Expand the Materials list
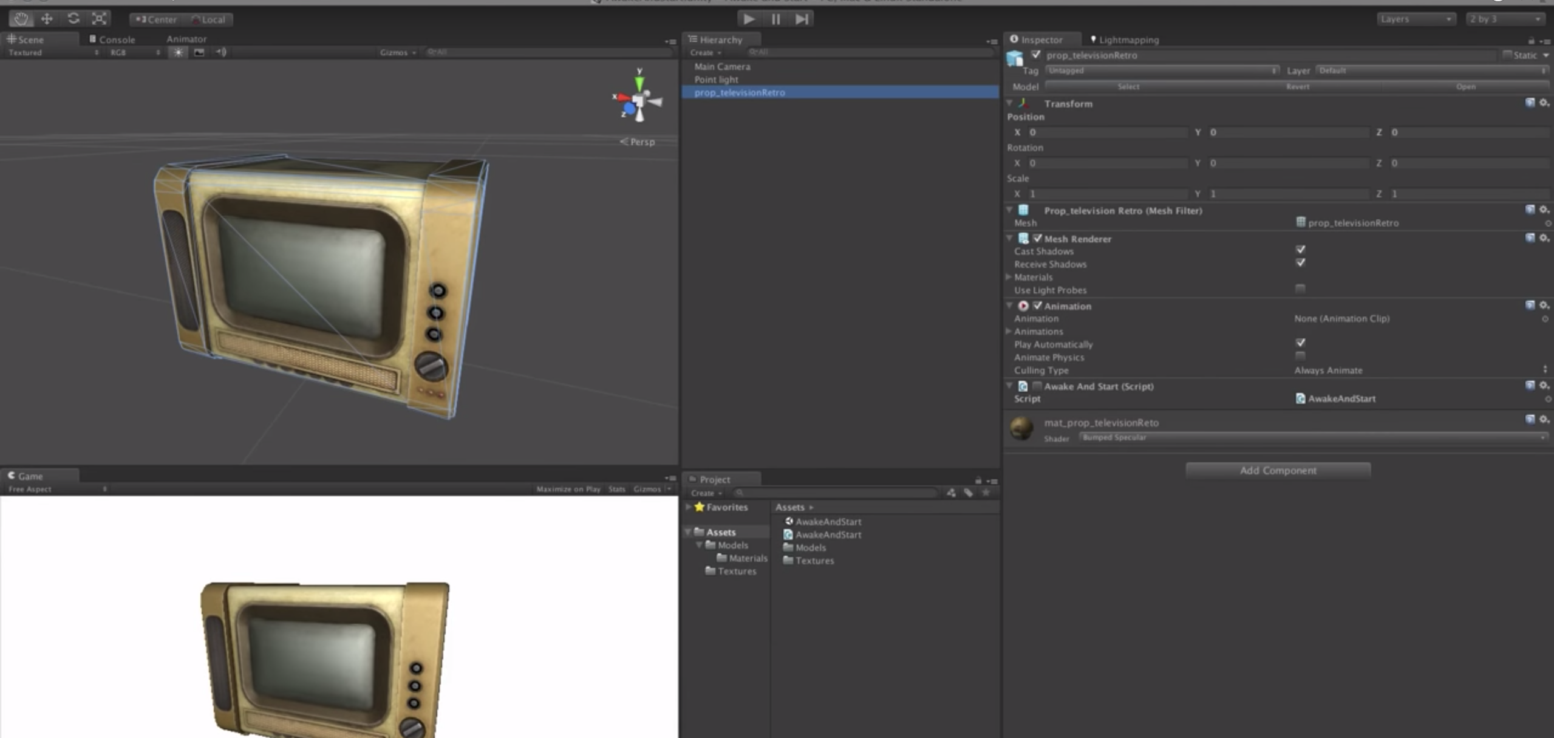This screenshot has width=1554, height=738. (1009, 277)
